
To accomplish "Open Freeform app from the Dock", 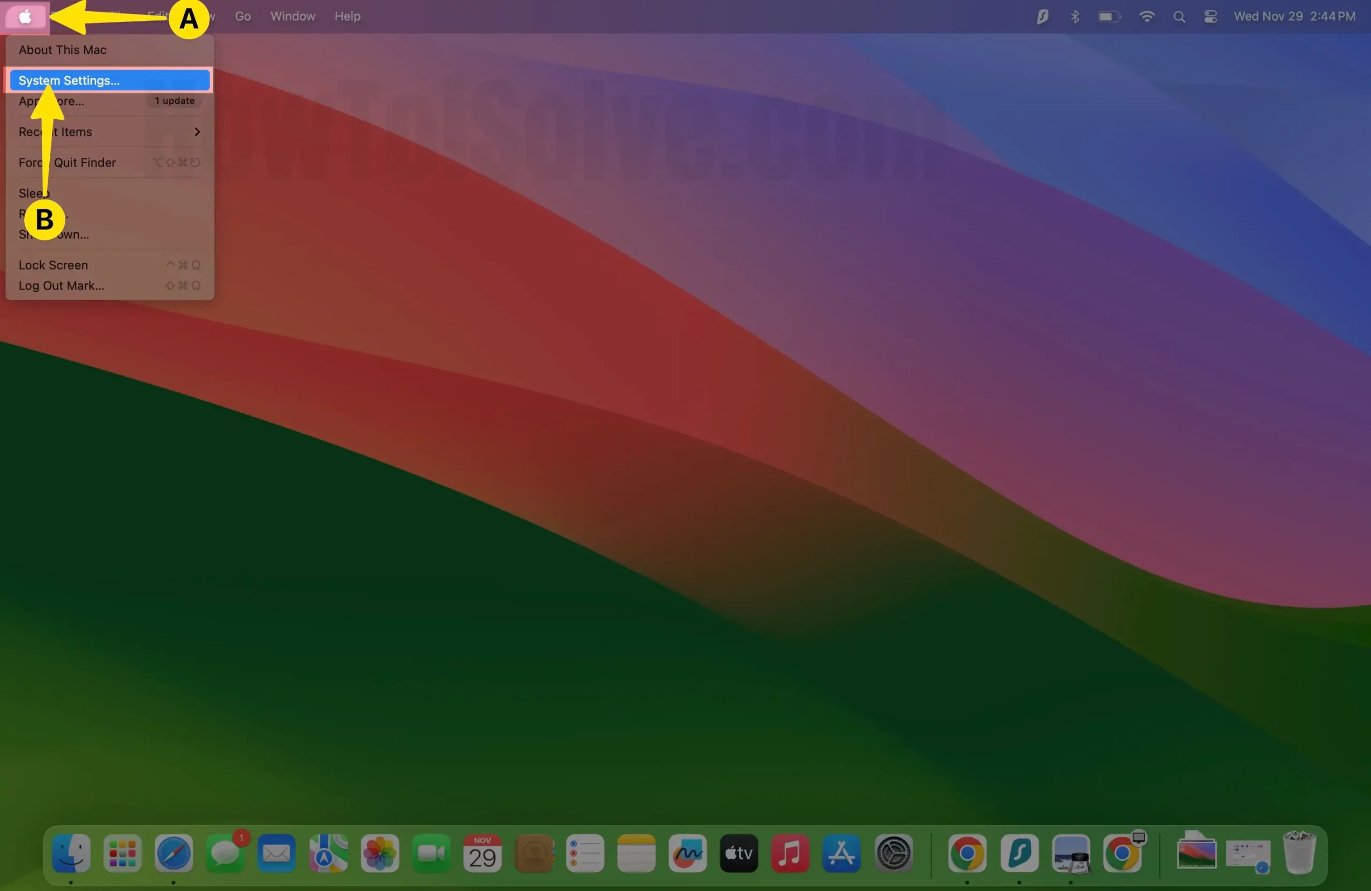I will [x=687, y=852].
